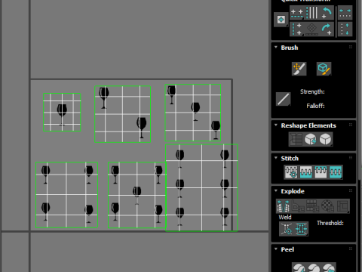Click the Set Pivot icon in Quick Transform
The width and height of the screenshot is (362, 272).
coord(281,20)
